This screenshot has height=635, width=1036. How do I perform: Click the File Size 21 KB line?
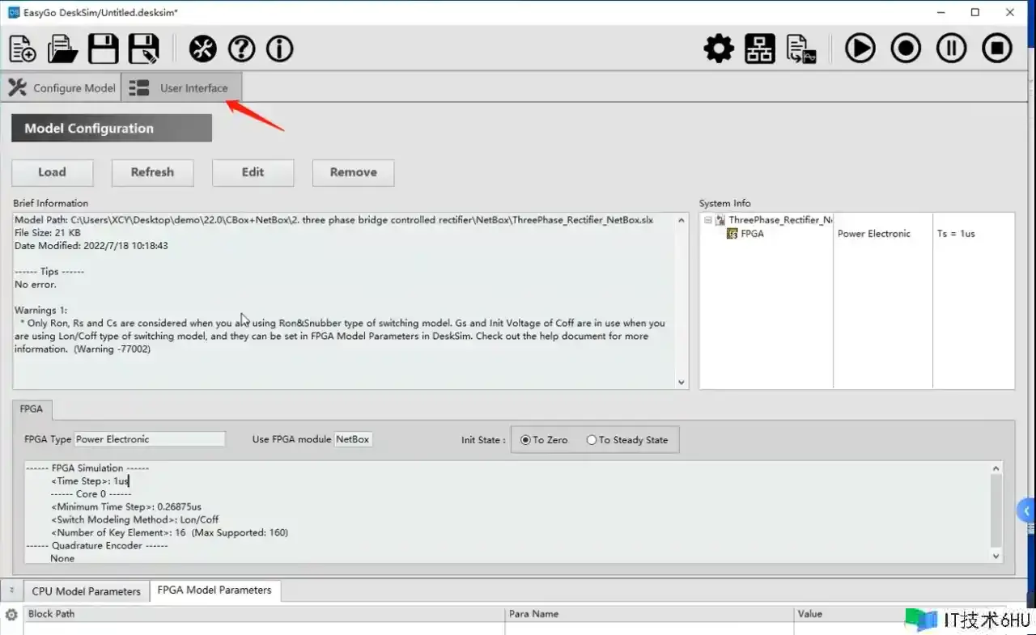point(48,233)
